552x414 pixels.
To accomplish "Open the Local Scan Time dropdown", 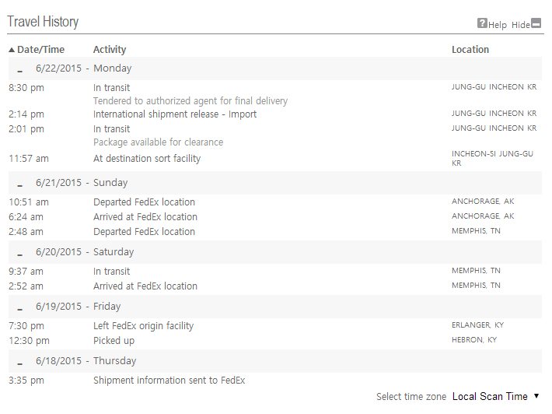I will pyautogui.click(x=490, y=397).
